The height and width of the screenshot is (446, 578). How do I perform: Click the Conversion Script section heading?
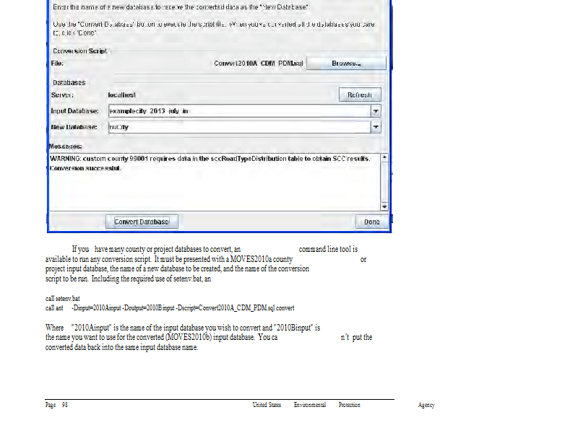tap(79, 51)
